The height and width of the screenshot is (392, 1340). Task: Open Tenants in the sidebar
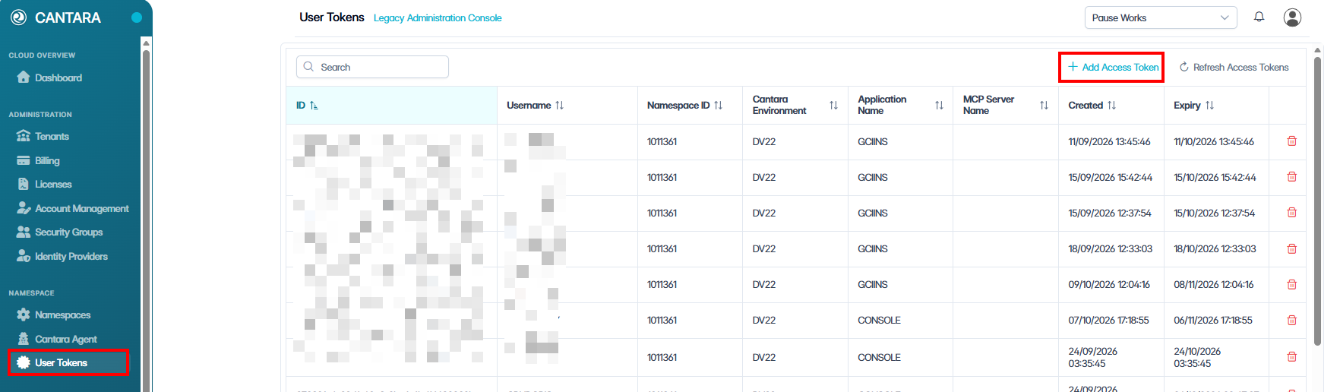point(43,136)
